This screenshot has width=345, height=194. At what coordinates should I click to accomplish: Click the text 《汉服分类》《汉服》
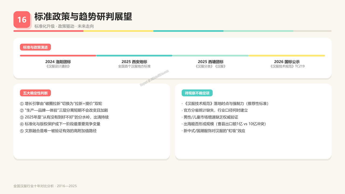click(x=211, y=66)
